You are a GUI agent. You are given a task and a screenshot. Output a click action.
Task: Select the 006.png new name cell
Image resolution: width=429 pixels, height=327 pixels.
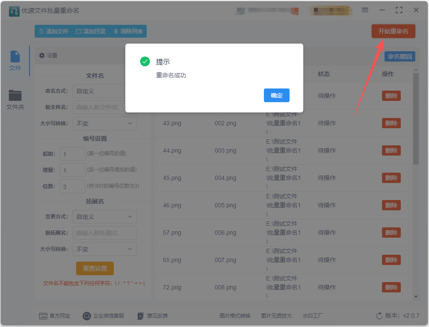click(225, 233)
